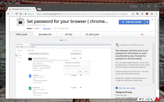The height and width of the screenshot is (102, 164).
Task: Open the uBlock Origin extension icon
Action: (147, 14)
